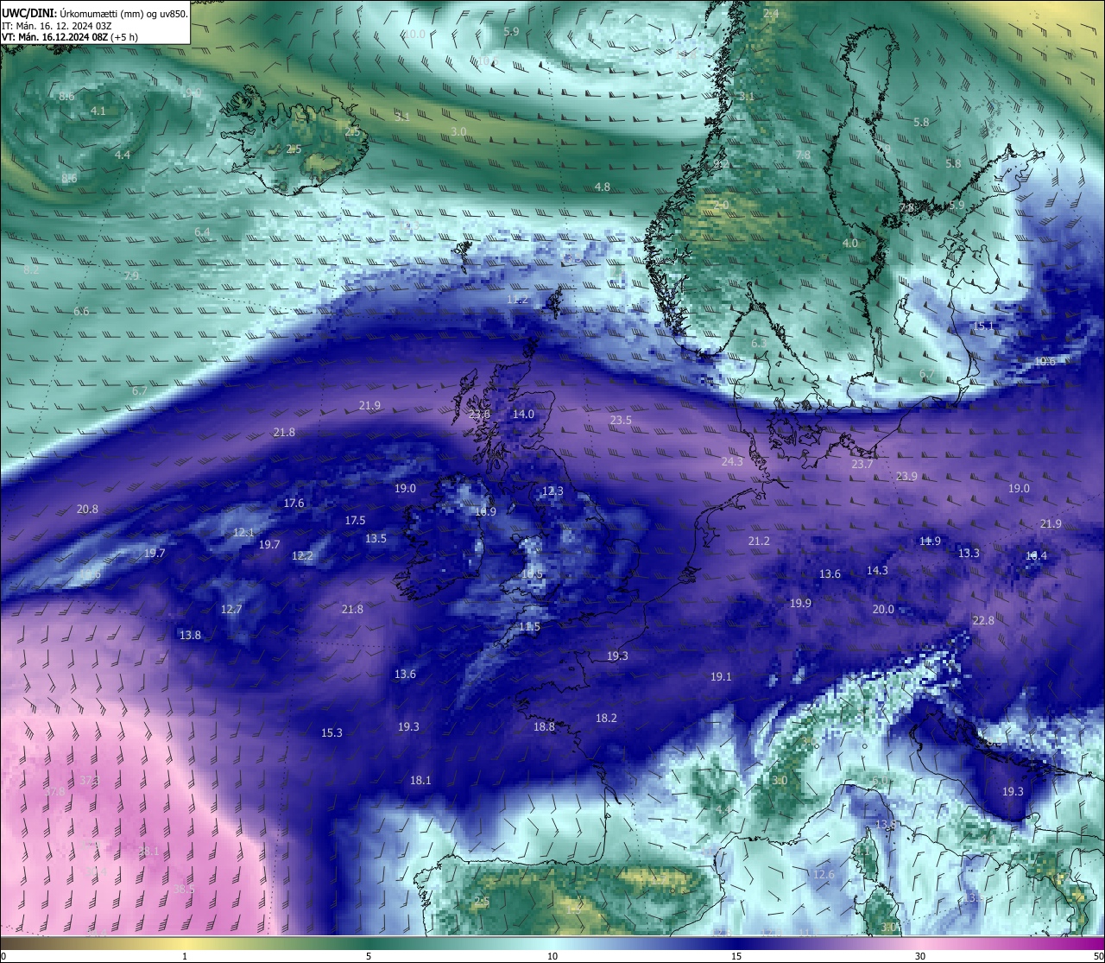Click the 12.6 value near Corsica
The width and height of the screenshot is (1105, 963).
(x=824, y=874)
